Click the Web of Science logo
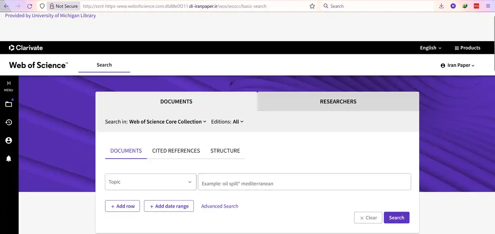The image size is (495, 234). pyautogui.click(x=38, y=65)
